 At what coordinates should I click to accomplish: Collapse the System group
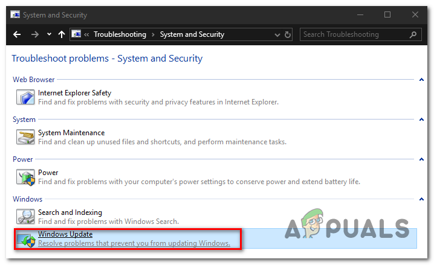[421, 120]
